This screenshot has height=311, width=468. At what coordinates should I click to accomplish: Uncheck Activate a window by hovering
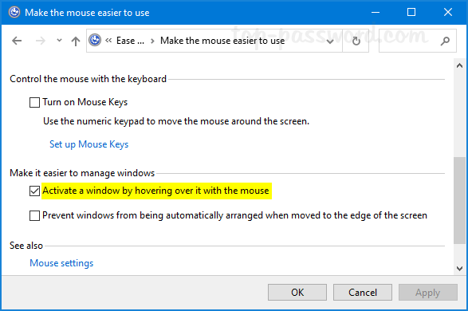(x=34, y=191)
